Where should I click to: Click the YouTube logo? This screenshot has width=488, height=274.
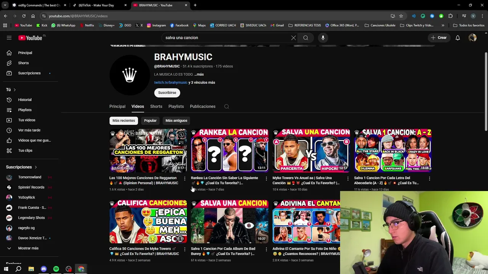point(30,38)
